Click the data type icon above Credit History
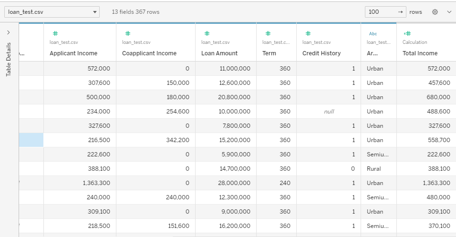The image size is (456, 237). tap(308, 33)
